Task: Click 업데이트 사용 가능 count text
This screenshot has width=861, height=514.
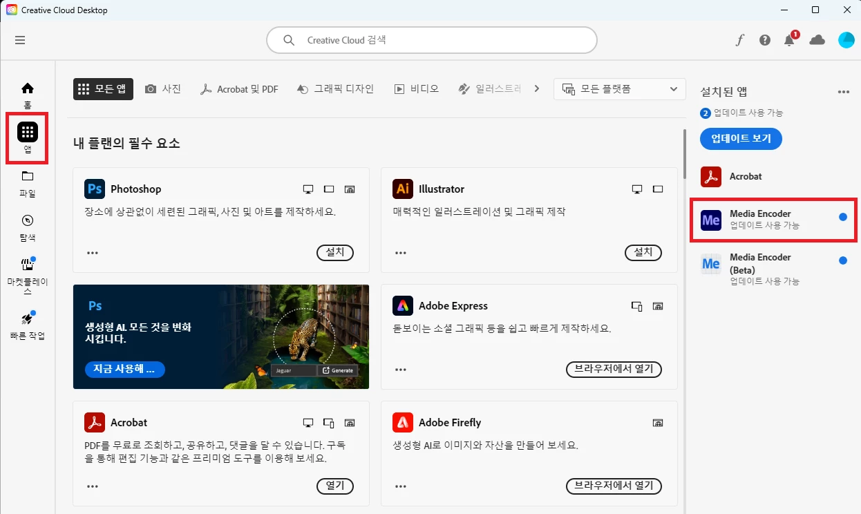Action: click(748, 113)
